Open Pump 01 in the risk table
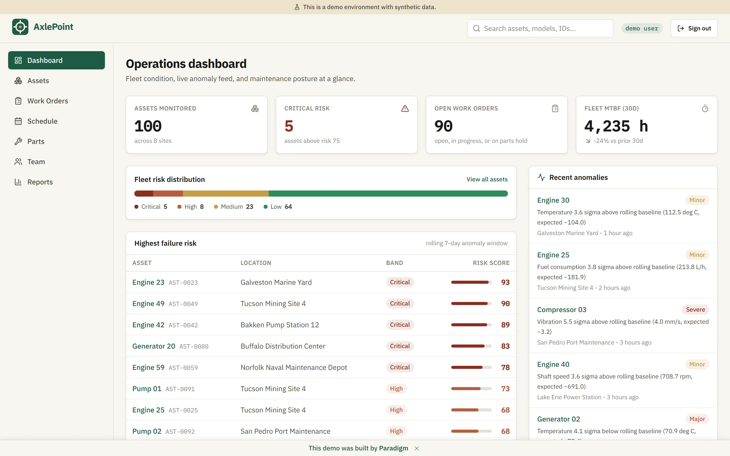The height and width of the screenshot is (456, 730). point(147,388)
